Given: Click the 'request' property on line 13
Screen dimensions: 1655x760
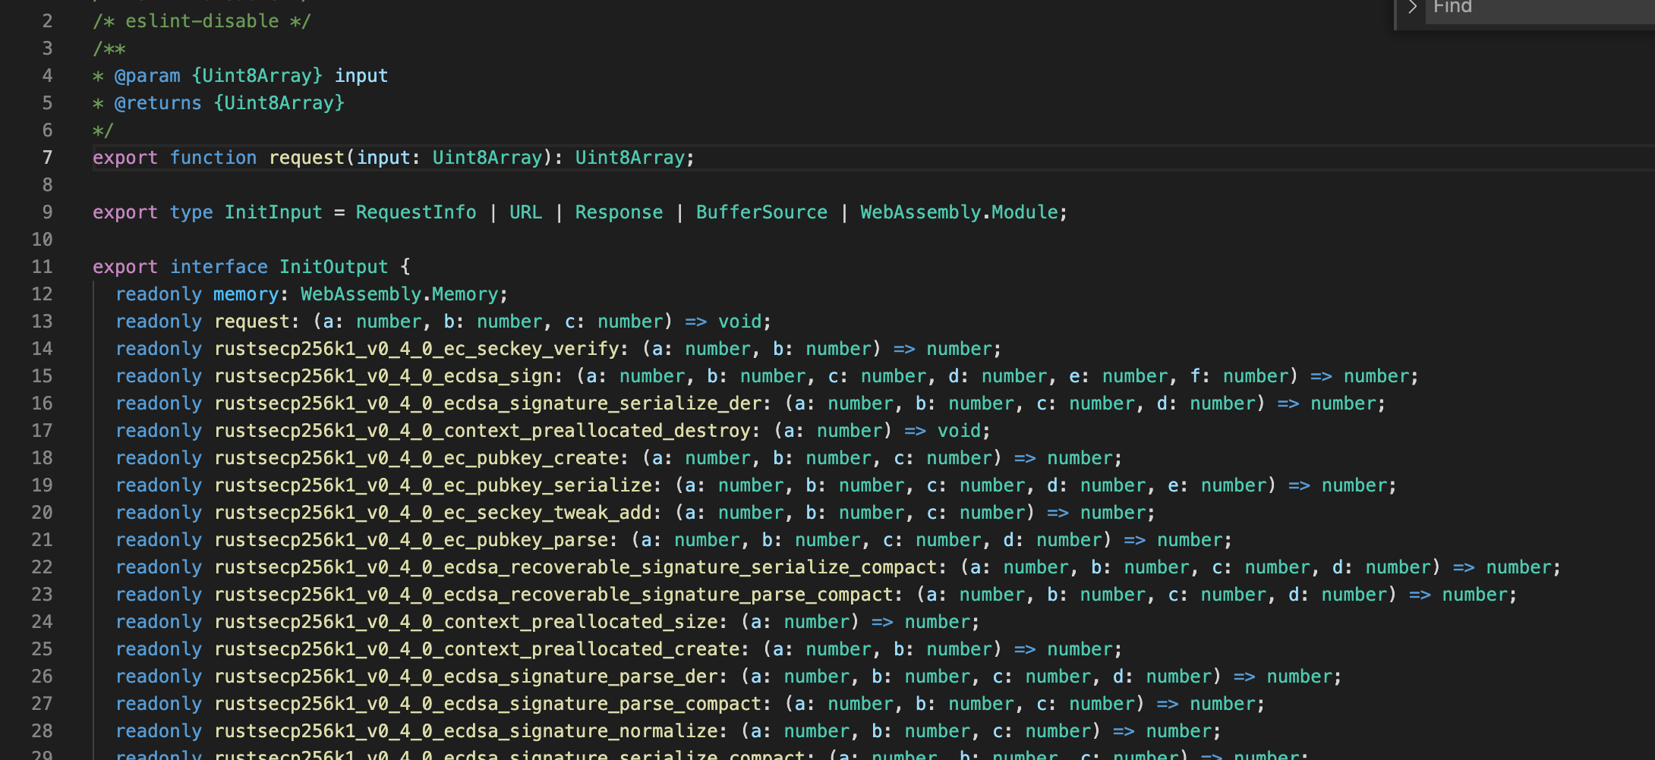Looking at the screenshot, I should pyautogui.click(x=251, y=322).
